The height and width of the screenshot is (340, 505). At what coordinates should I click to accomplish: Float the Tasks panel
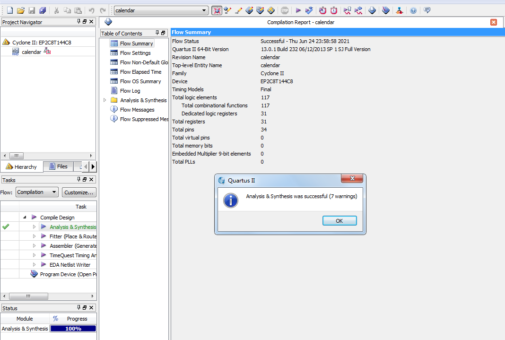[85, 179]
